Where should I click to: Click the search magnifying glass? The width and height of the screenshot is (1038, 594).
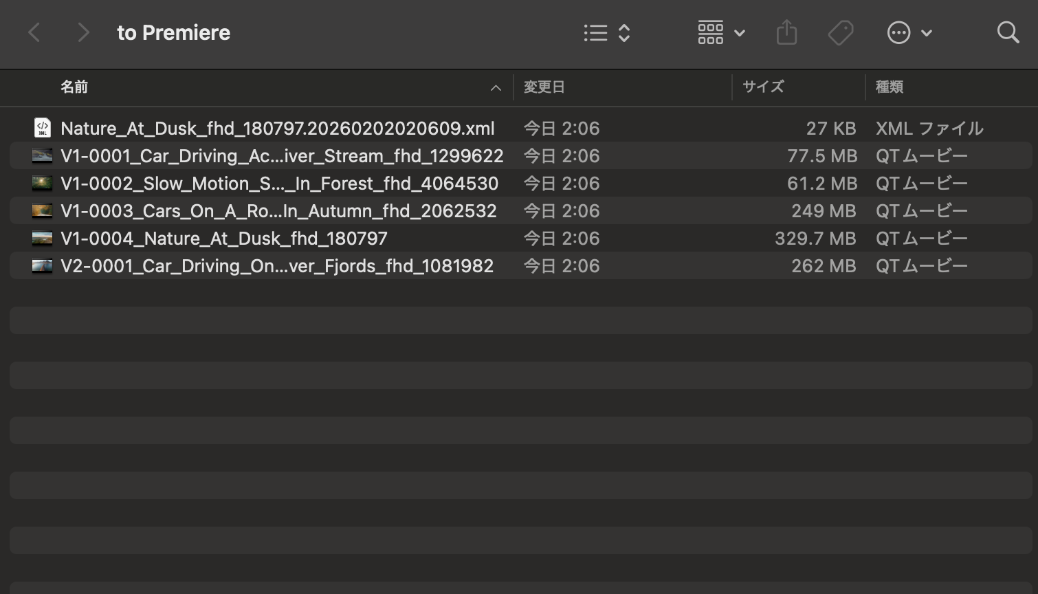pyautogui.click(x=1007, y=32)
